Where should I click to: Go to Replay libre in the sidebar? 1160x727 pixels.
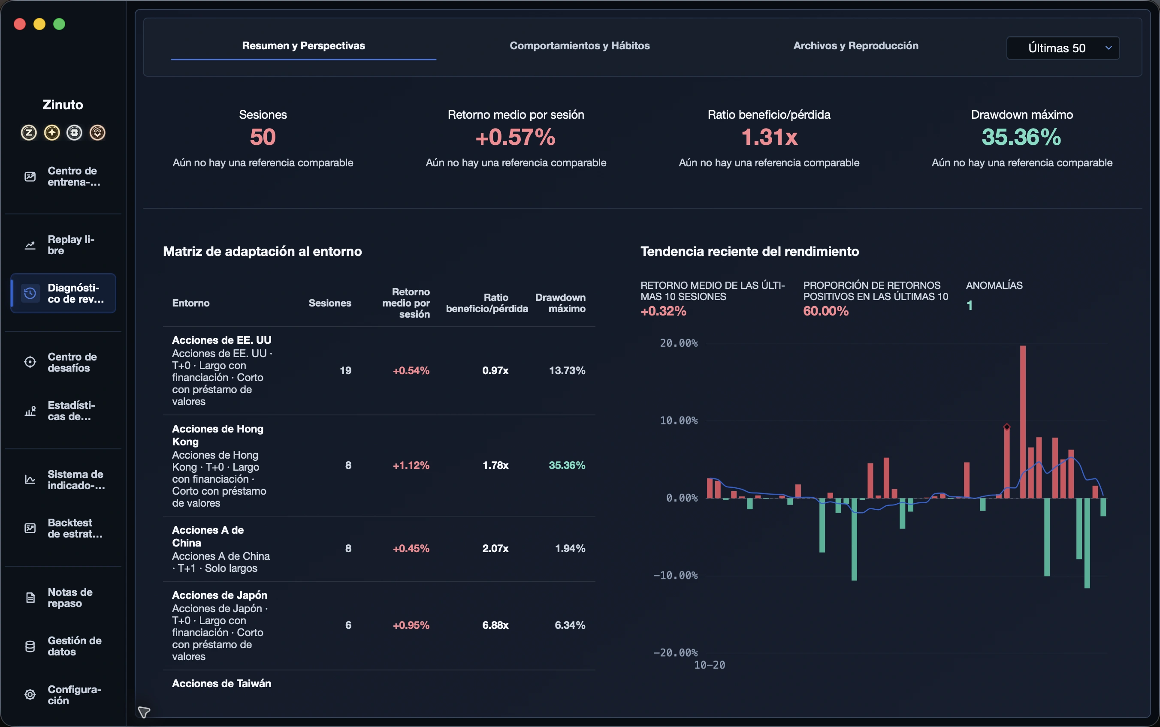coord(63,245)
